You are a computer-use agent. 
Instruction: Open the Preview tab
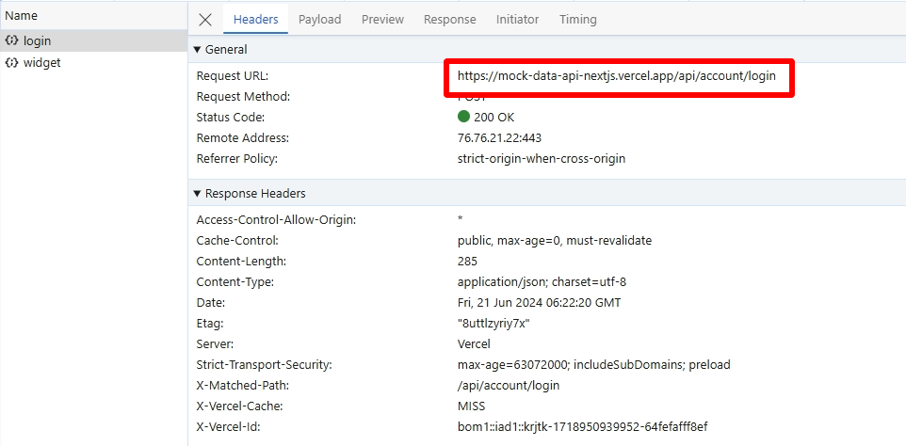point(382,19)
